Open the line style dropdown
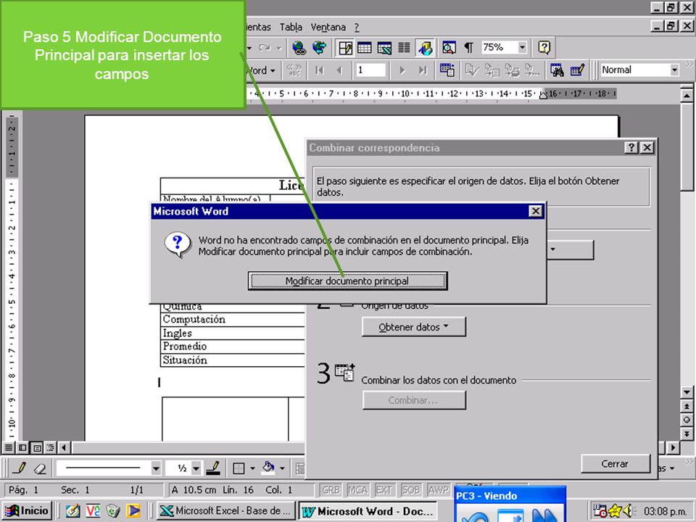Screen dimensions: 696x522 [155, 468]
